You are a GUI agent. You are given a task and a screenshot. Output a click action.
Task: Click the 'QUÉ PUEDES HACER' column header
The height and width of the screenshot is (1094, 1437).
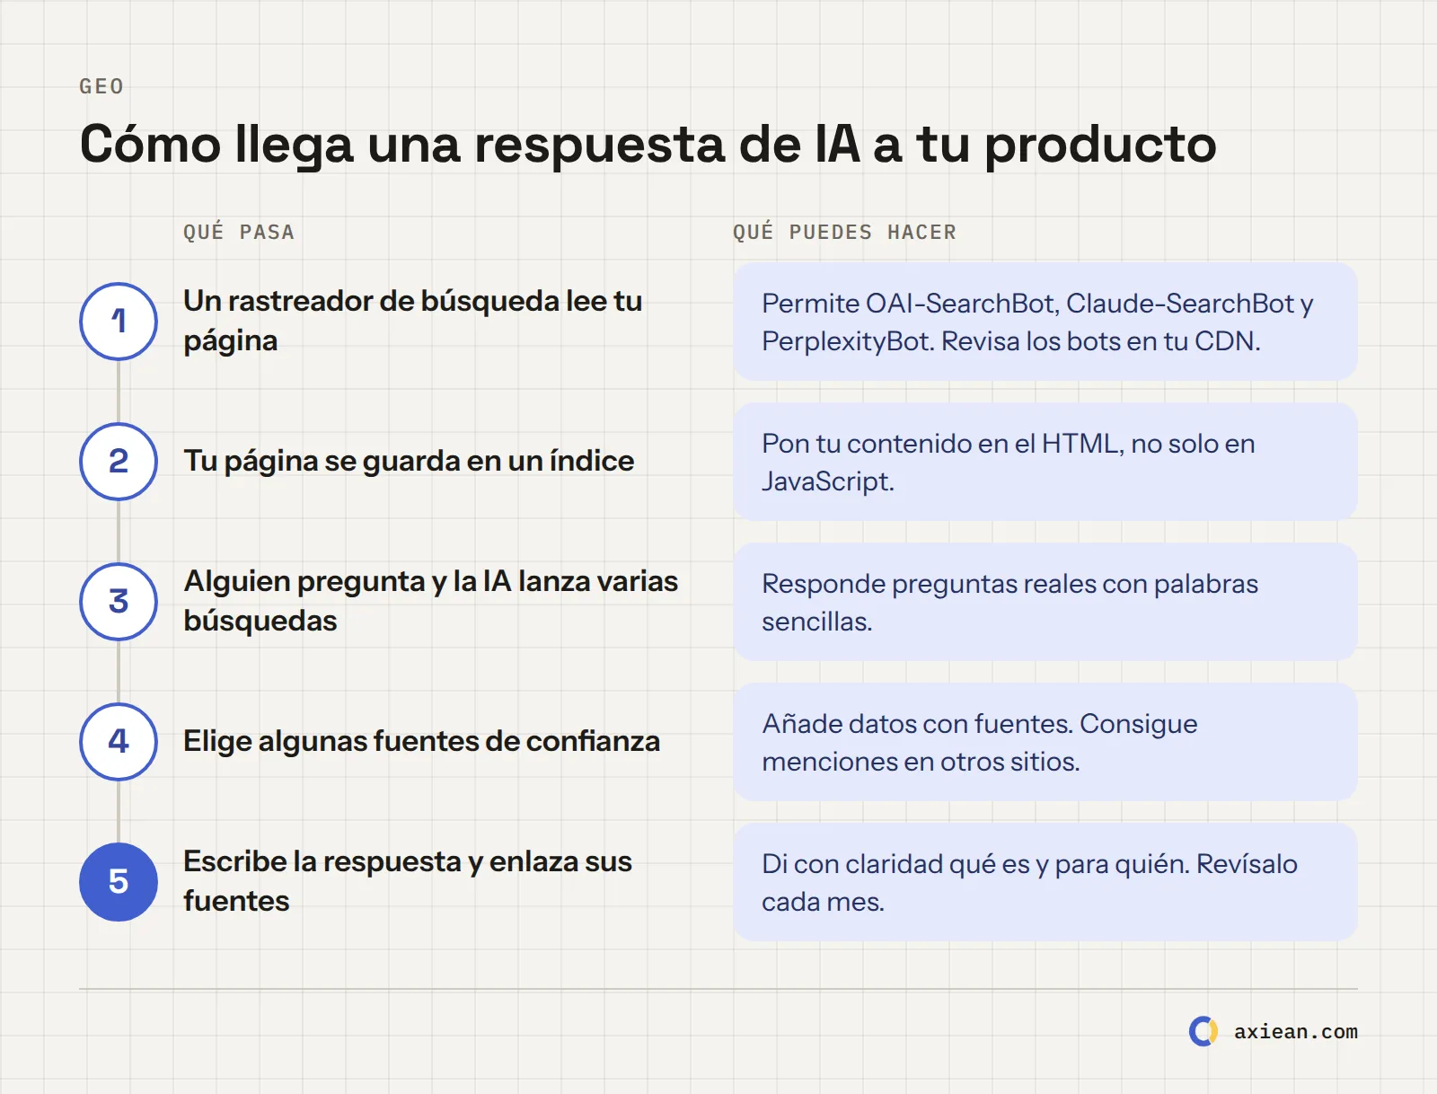(x=844, y=232)
